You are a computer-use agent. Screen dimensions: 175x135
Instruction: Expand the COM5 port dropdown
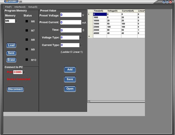click(x=24, y=72)
